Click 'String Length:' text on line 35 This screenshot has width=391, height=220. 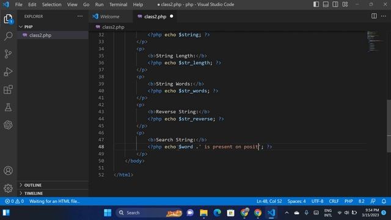point(175,56)
